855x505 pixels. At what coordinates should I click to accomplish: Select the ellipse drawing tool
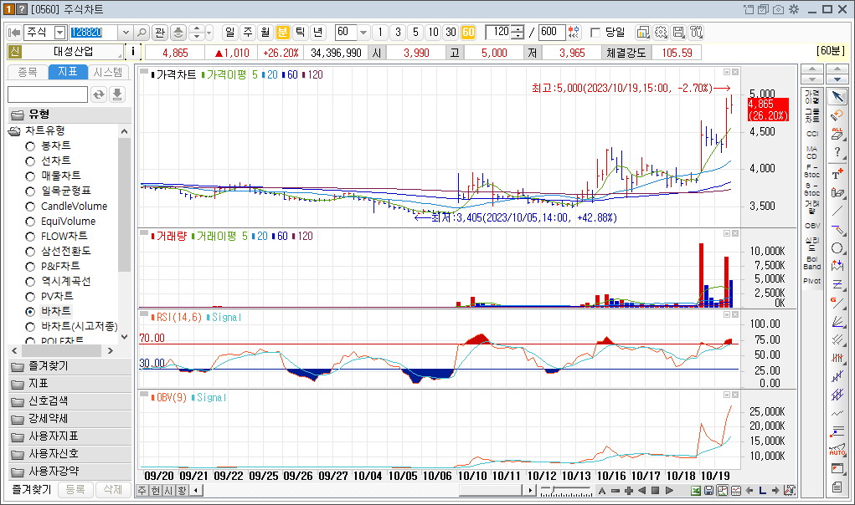[837, 248]
